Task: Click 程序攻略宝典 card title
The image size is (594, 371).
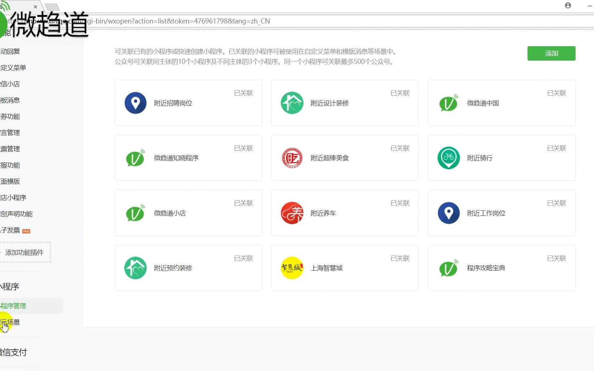Action: click(x=486, y=268)
